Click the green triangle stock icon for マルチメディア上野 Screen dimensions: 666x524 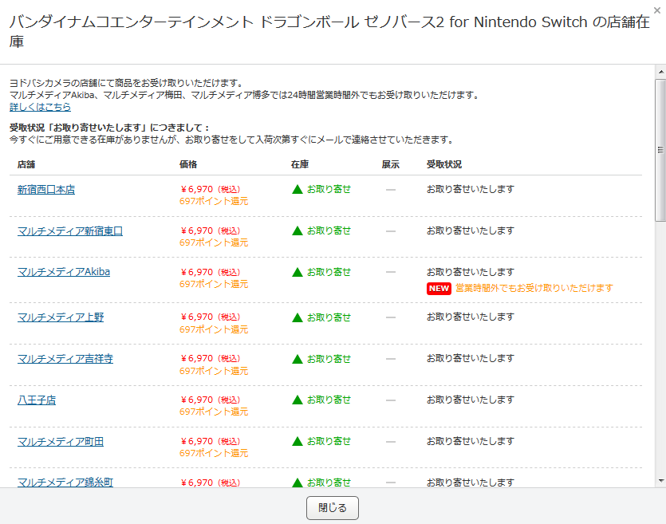coord(298,317)
